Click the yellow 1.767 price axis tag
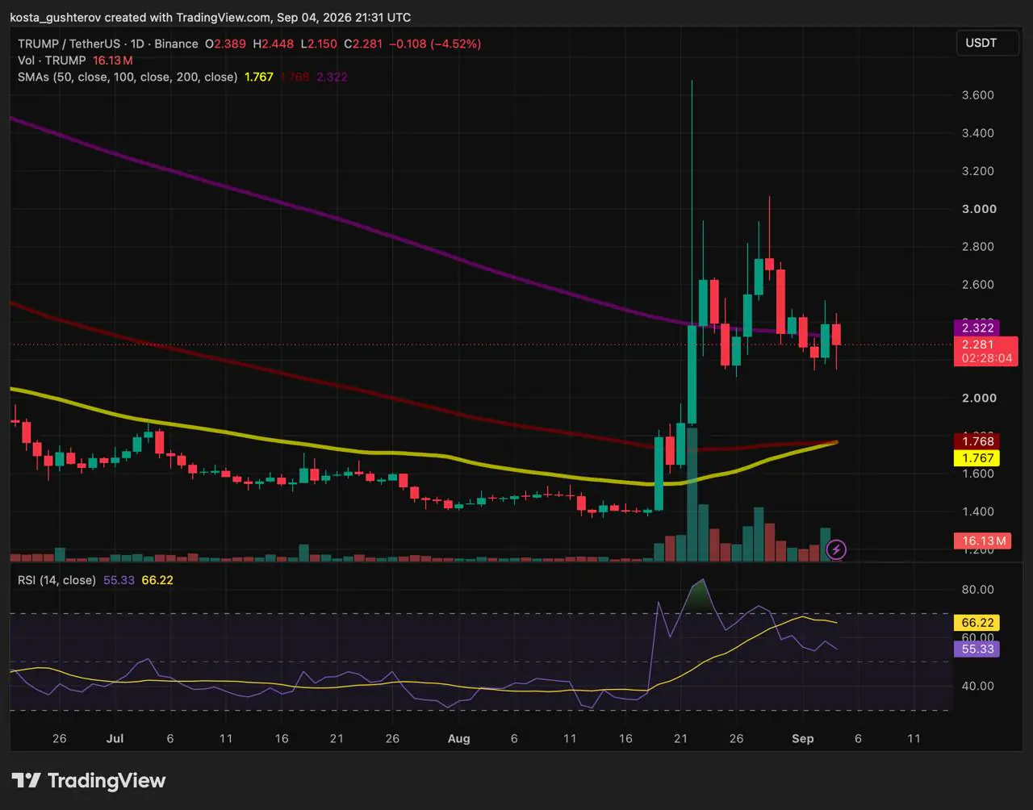This screenshot has height=810, width=1033. click(977, 458)
